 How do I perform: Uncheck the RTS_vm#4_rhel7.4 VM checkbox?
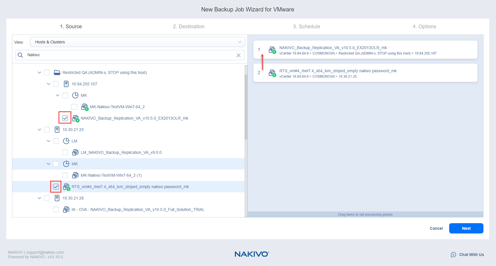click(x=56, y=187)
